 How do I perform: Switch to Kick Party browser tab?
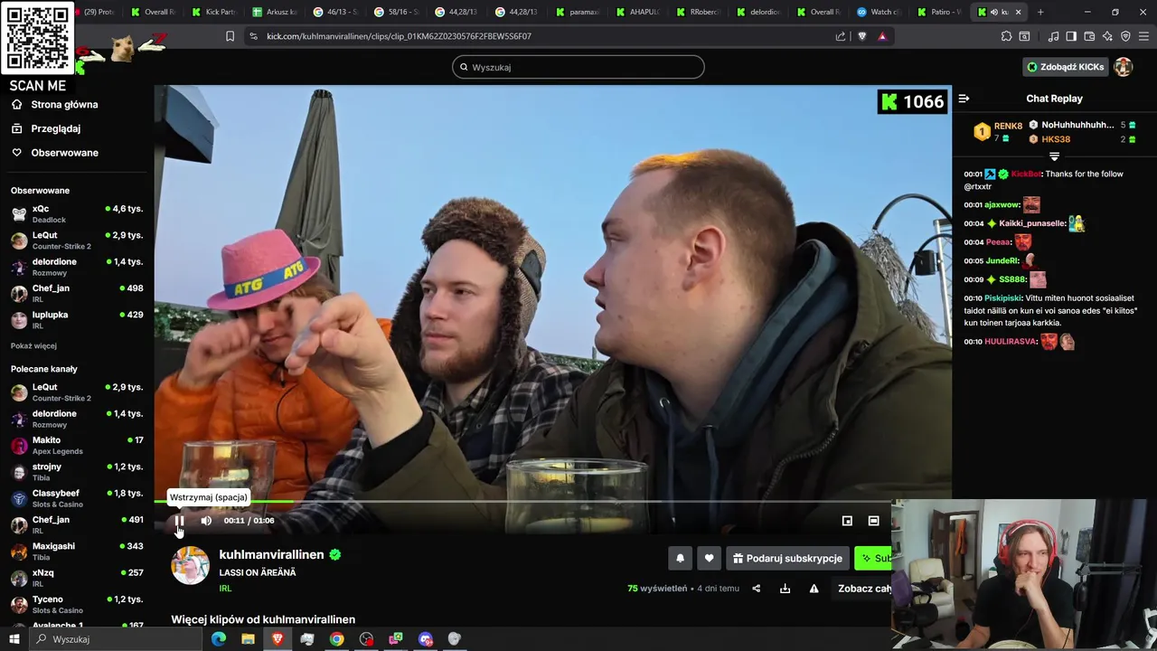click(214, 12)
